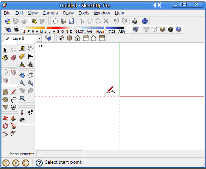Viewport: 206px width, 169px height.
Task: Toggle X-Ray face style
Action: coord(136,30)
